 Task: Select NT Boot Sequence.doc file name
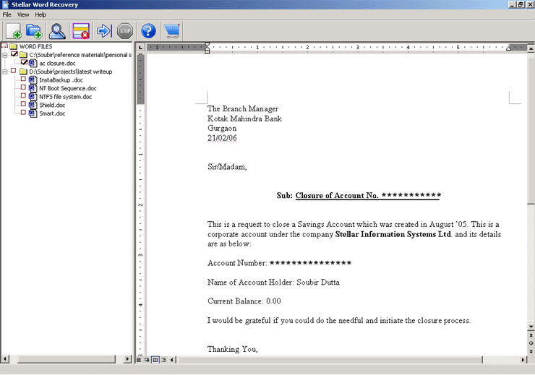[67, 88]
